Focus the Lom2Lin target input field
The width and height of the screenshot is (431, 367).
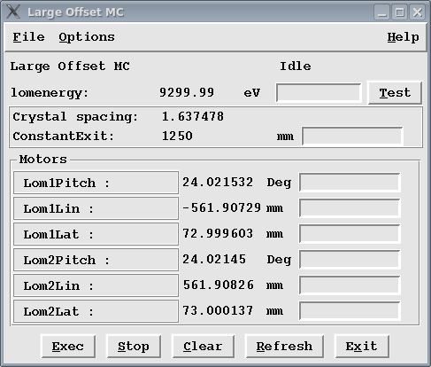pos(350,285)
